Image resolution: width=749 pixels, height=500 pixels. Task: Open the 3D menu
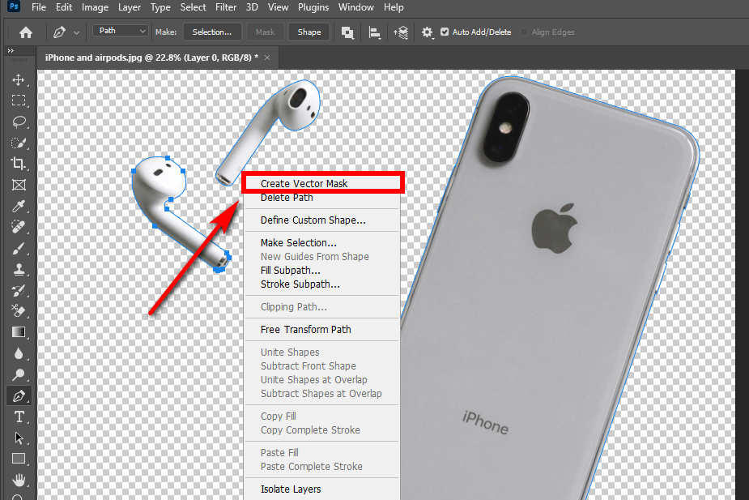[252, 7]
